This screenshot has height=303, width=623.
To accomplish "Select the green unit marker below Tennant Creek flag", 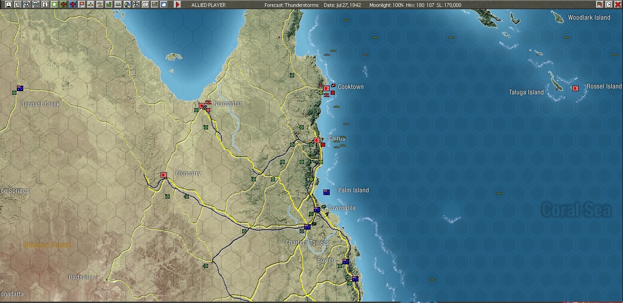I will (x=14, y=92).
